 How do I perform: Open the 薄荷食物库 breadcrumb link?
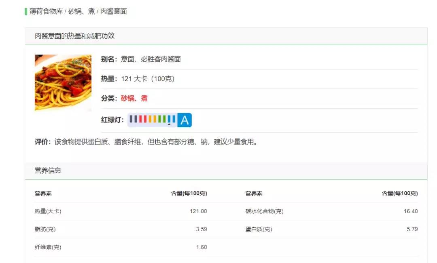[x=46, y=11]
